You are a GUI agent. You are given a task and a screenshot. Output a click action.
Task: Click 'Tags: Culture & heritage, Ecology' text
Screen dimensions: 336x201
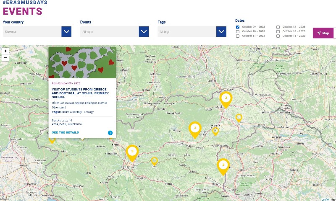[x=73, y=112]
